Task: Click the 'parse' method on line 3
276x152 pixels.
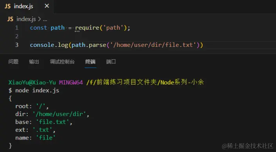Action: pos(97,45)
